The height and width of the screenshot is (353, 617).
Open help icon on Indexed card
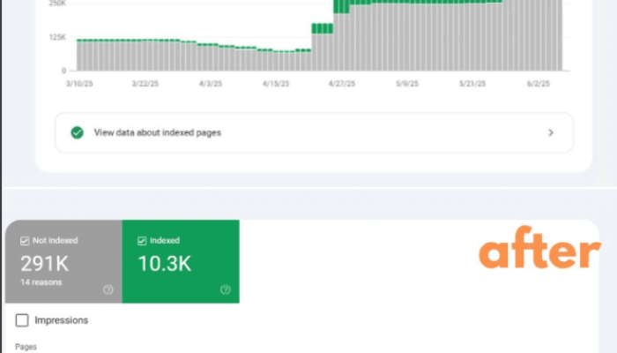pos(226,290)
